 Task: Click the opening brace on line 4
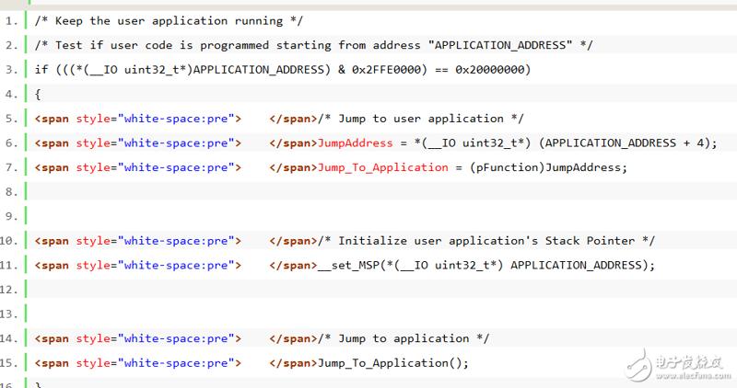(x=38, y=95)
